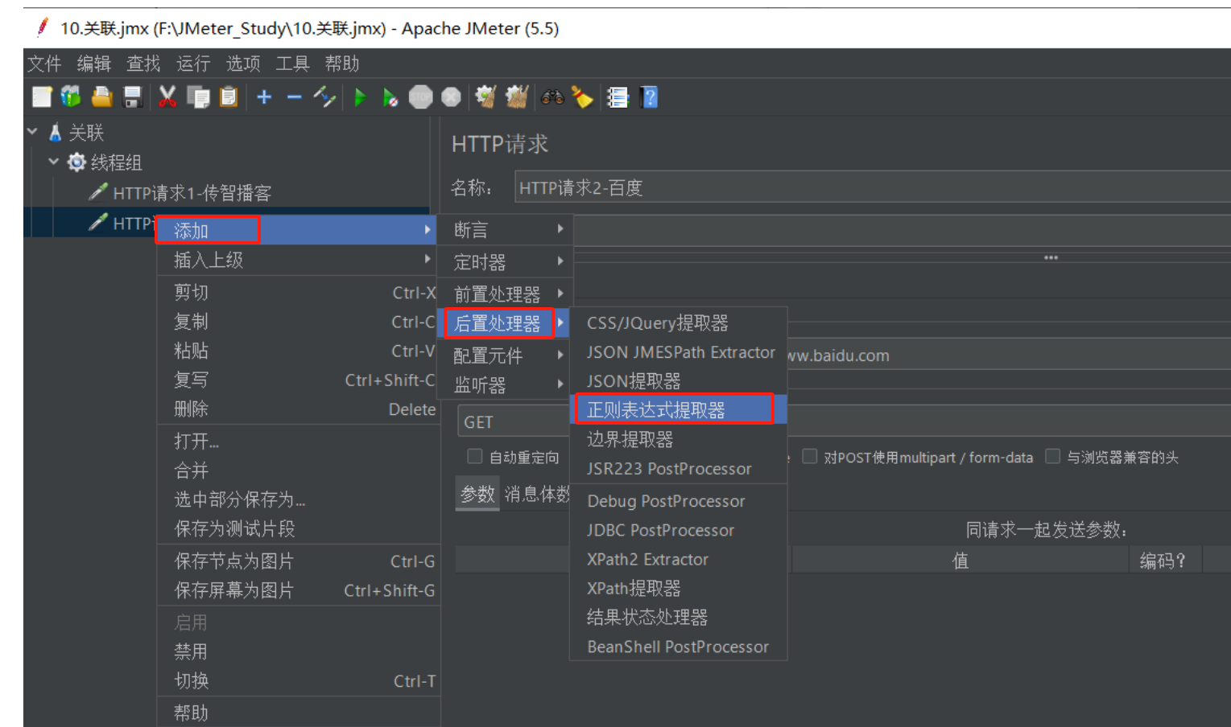Start the test with green play icon
The width and height of the screenshot is (1231, 727).
coord(361,97)
